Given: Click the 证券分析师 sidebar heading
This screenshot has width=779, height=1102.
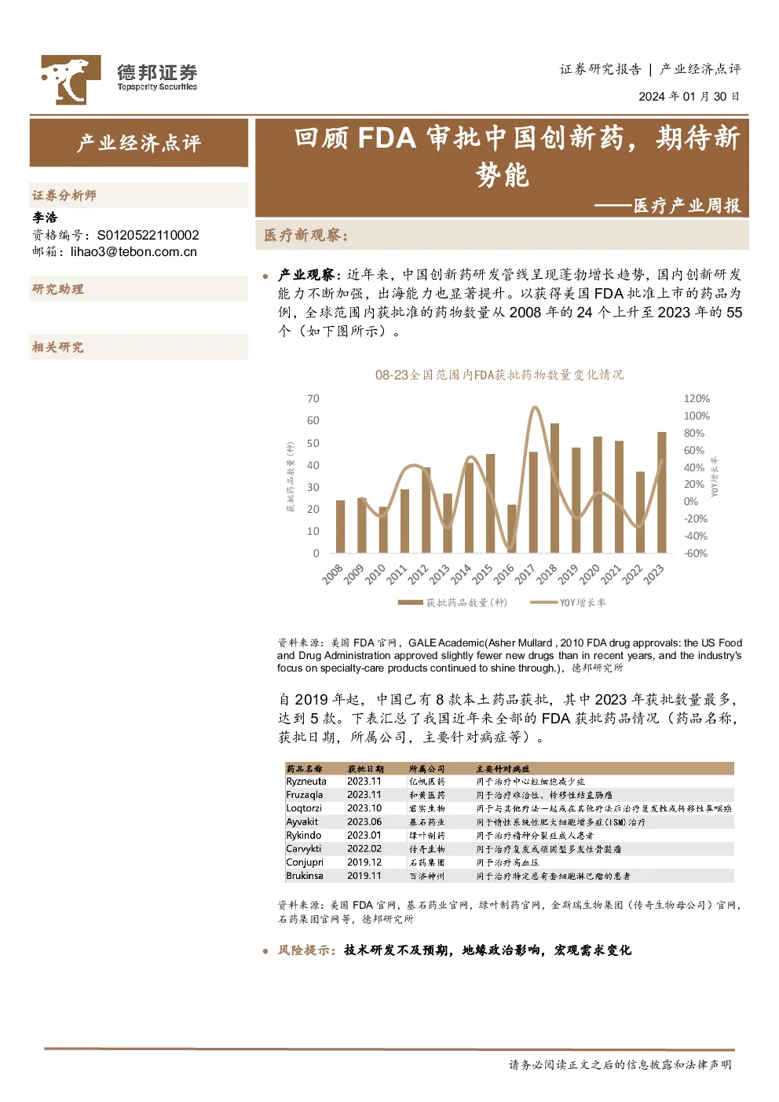Looking at the screenshot, I should pyautogui.click(x=64, y=196).
